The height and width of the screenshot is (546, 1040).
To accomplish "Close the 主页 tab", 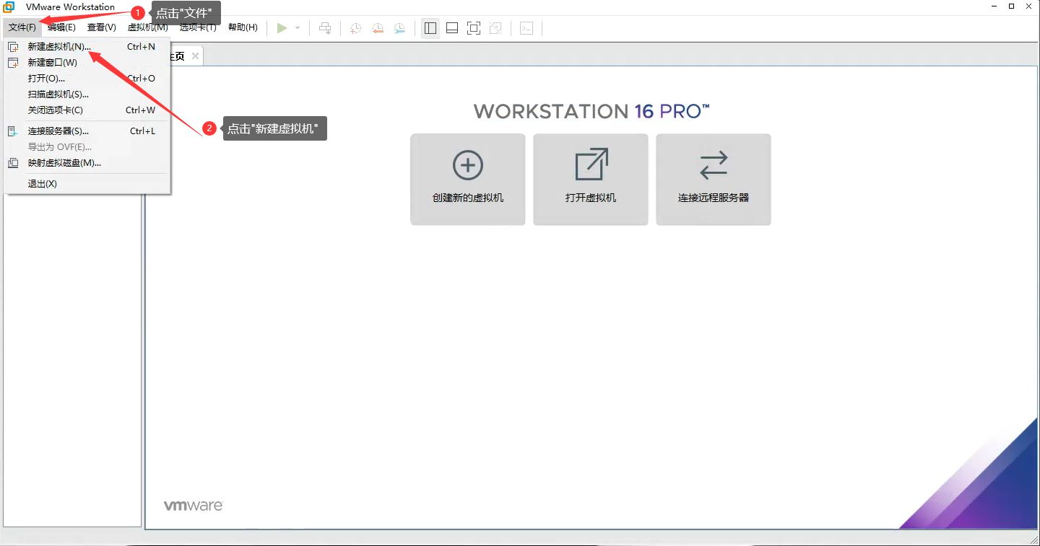I will coord(195,56).
